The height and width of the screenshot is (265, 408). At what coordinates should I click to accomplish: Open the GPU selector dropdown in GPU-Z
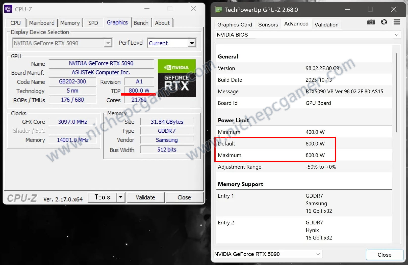318,254
